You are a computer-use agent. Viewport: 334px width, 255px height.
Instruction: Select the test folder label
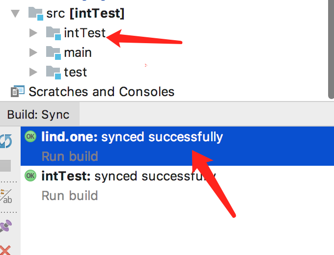tap(75, 72)
